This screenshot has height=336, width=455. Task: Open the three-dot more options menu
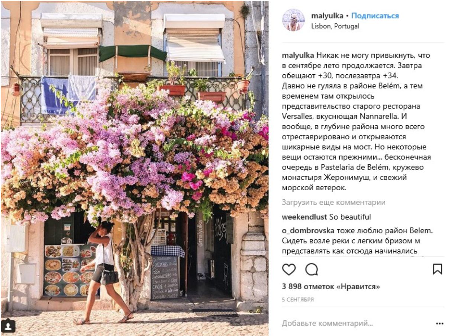(440, 324)
